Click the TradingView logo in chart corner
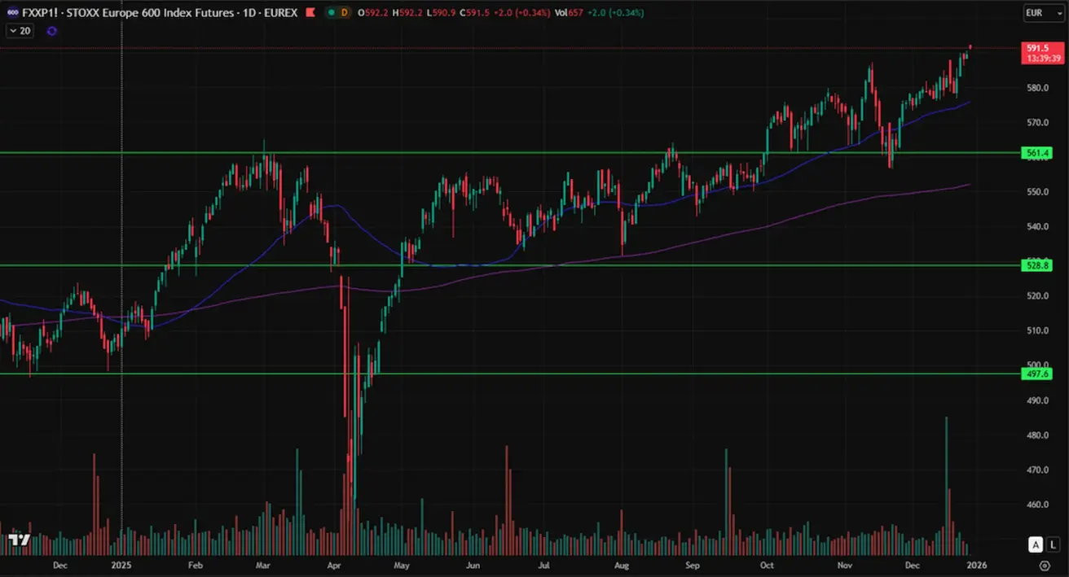Screen dimensions: 1069x577 click(x=19, y=540)
